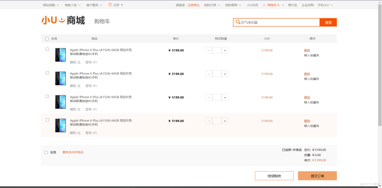The width and height of the screenshot is (382, 188).
Task: Click the 继续购物 button
Action: [x=274, y=176]
